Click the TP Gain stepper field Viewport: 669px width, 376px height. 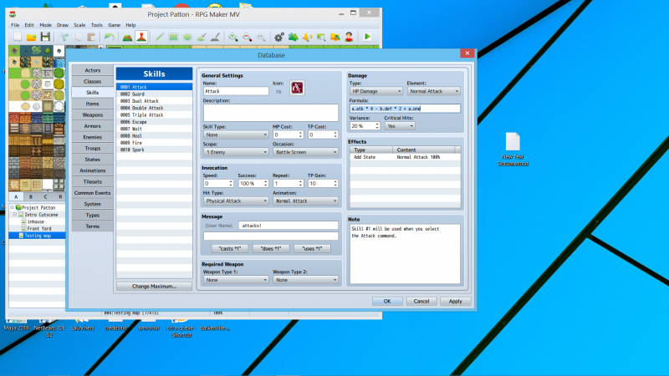(x=323, y=183)
